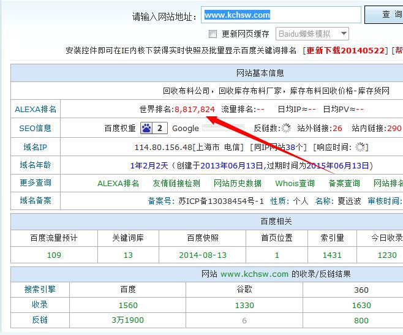Click the Google PageRank bar
The image size is (403, 335).
223,128
